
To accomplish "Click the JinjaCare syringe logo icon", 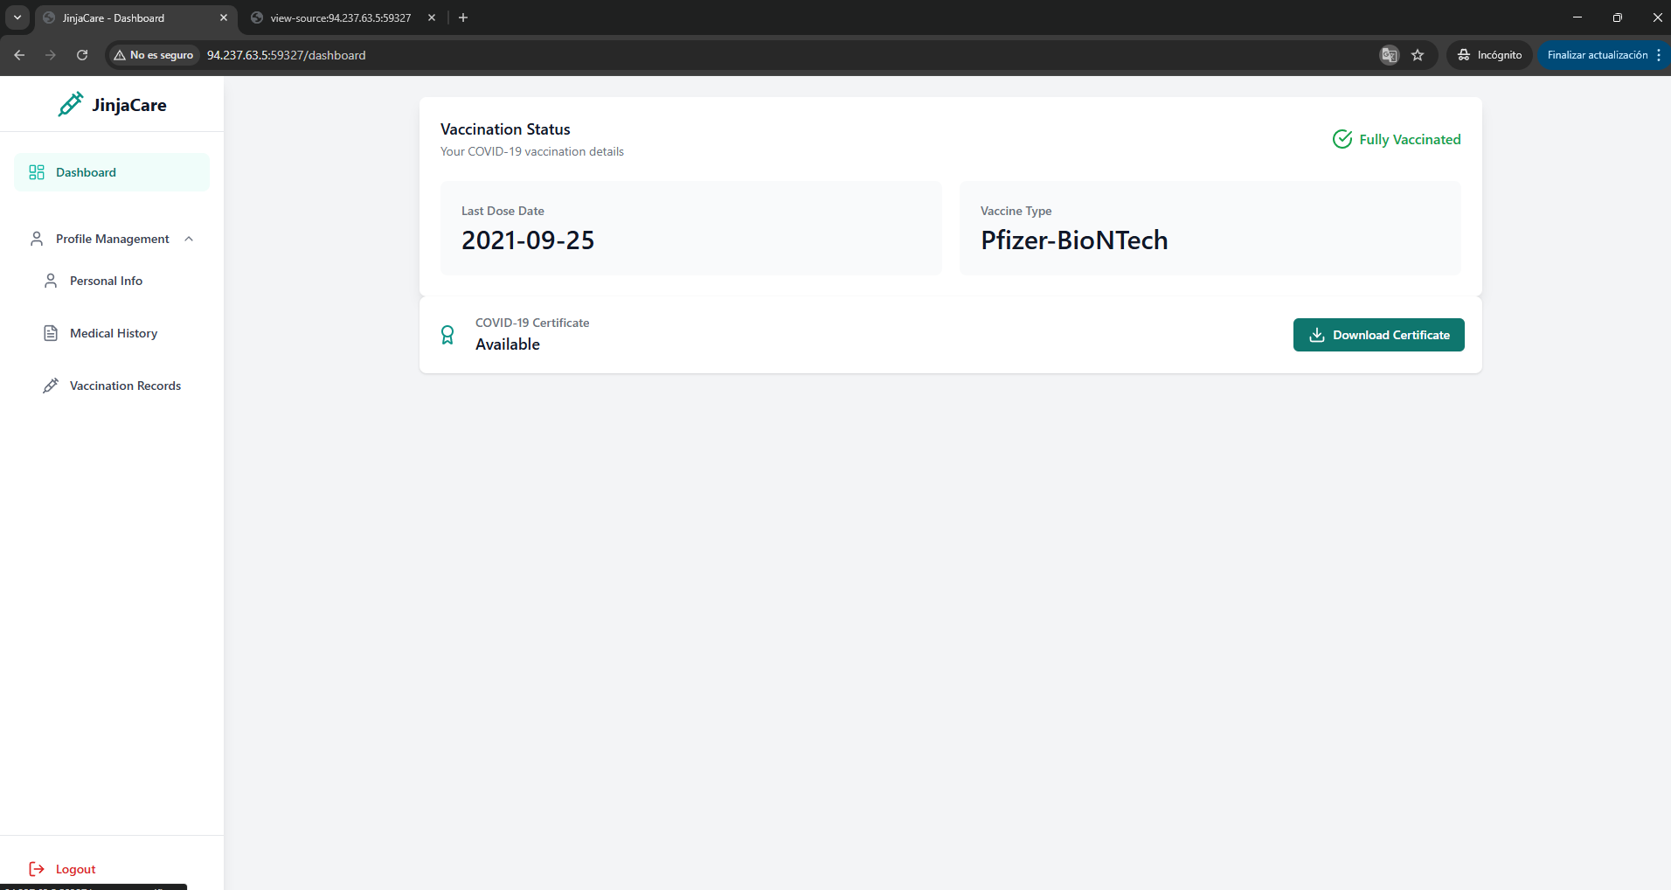I will pos(71,104).
